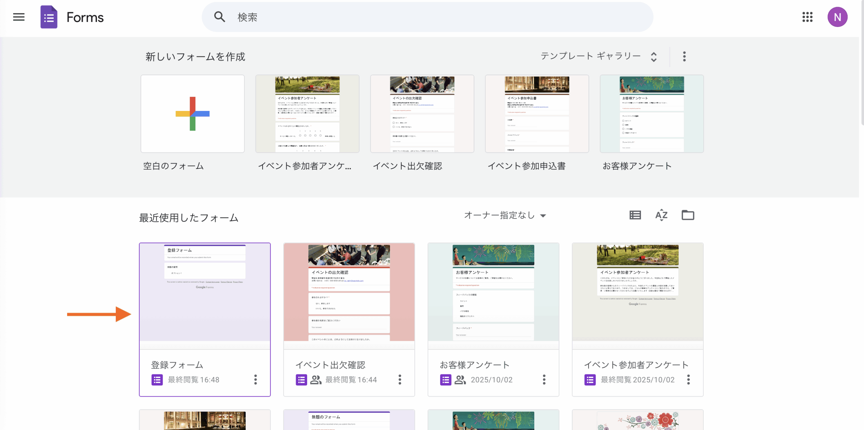The height and width of the screenshot is (430, 864).
Task: Choose the イベント出欠確認 template
Action: 422,114
